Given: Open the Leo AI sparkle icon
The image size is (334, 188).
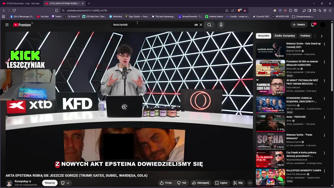Looking at the screenshot, I should pyautogui.click(x=320, y=10).
